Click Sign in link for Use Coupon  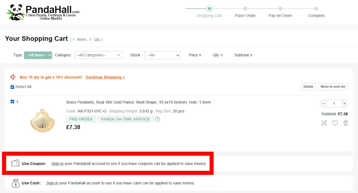[57, 163]
